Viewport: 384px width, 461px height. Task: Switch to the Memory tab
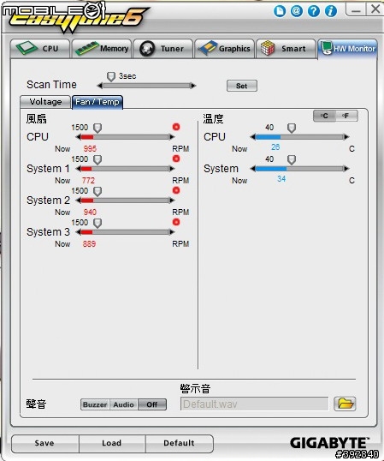pyautogui.click(x=102, y=48)
